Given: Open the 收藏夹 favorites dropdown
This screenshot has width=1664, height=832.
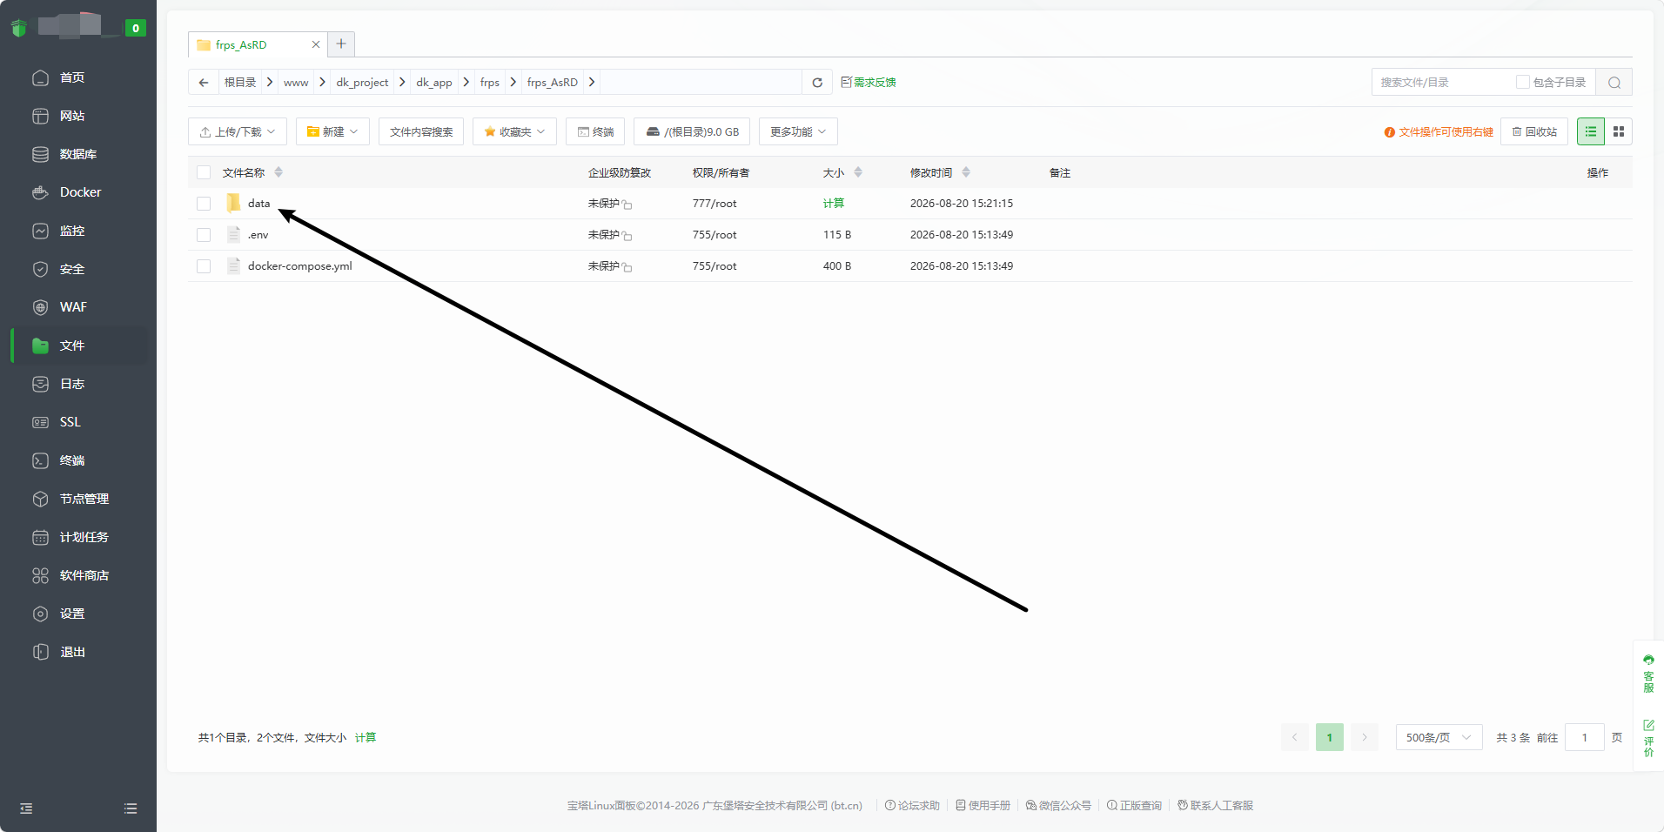Looking at the screenshot, I should pyautogui.click(x=514, y=131).
